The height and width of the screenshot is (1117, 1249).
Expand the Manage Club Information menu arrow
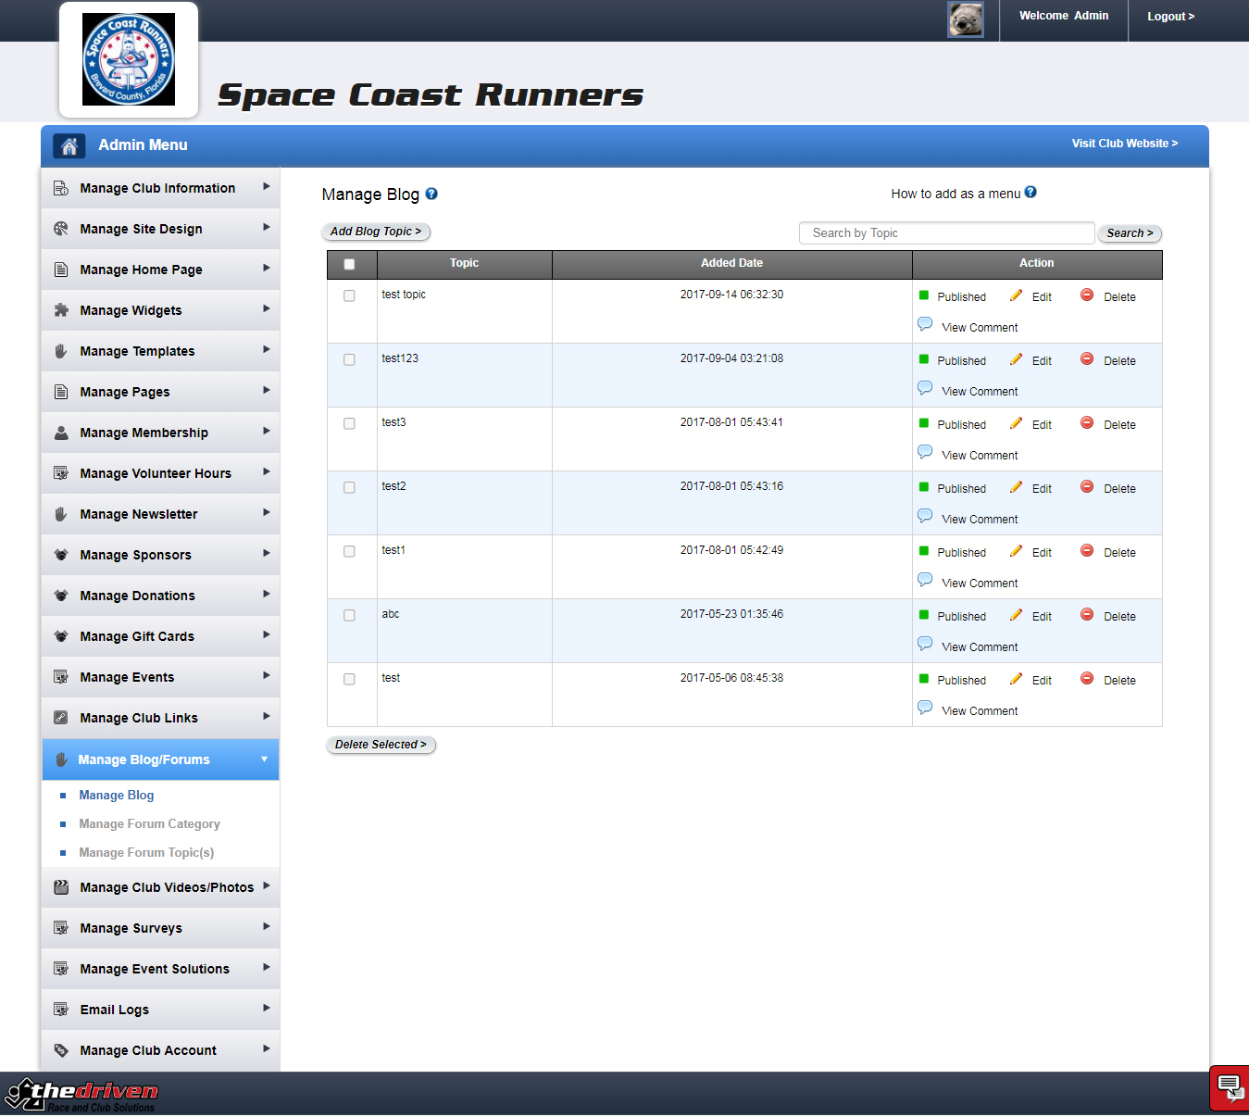coord(266,187)
